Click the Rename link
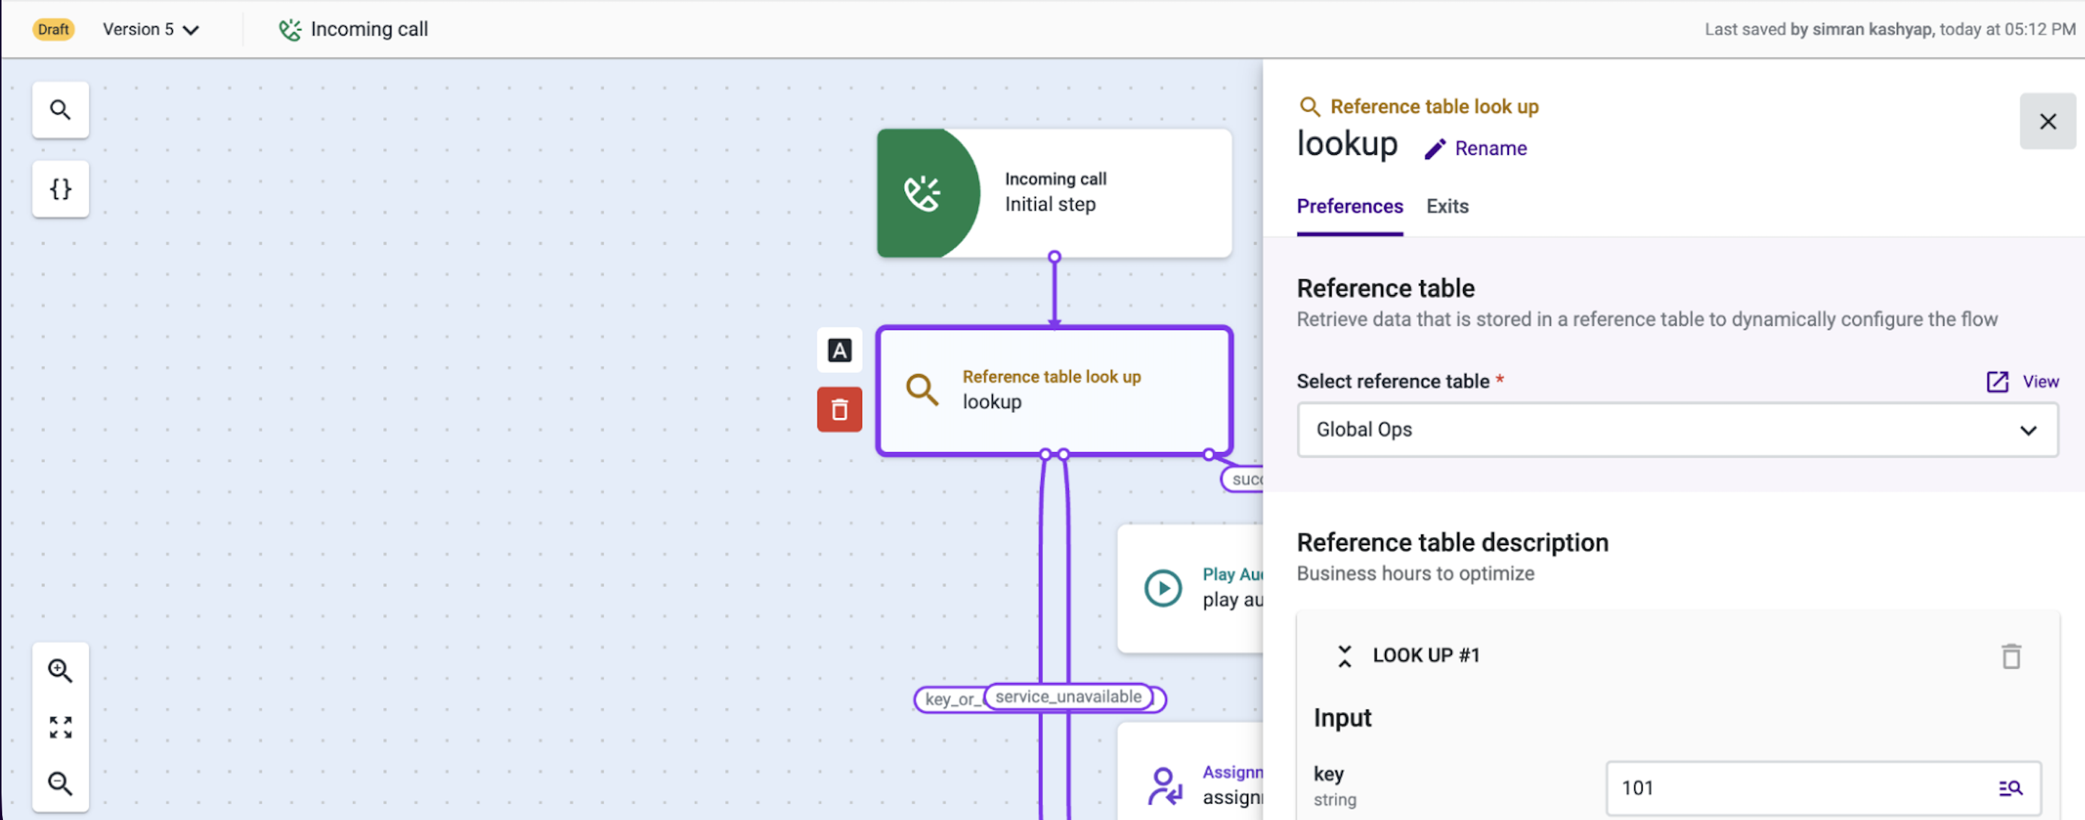The image size is (2085, 820). 1490,149
